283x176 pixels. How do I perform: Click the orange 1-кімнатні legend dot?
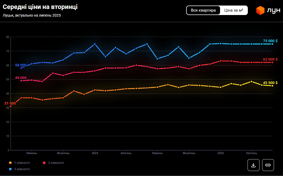coord(10,163)
